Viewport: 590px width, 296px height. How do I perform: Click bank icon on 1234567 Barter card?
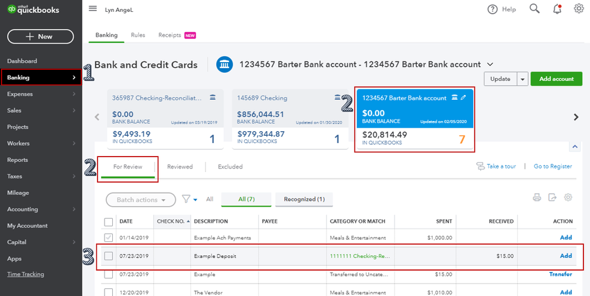455,97
